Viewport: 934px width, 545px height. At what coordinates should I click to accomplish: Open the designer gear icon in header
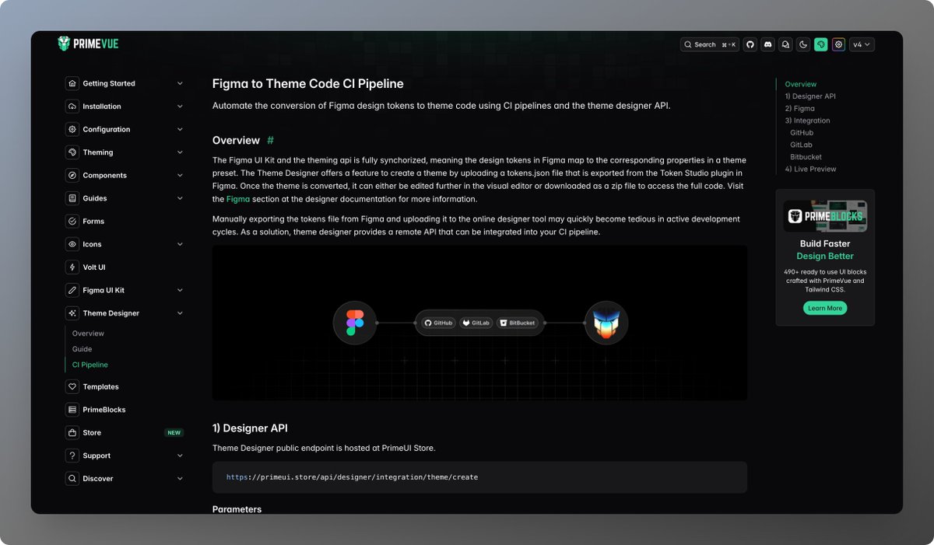pos(838,44)
